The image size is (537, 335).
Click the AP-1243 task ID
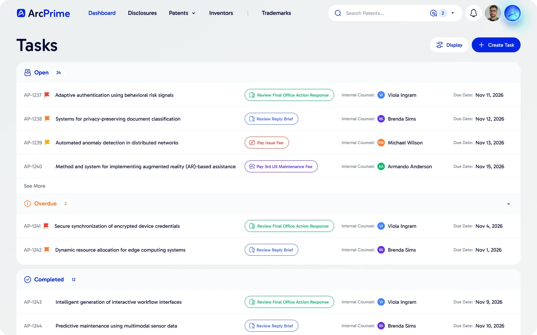pyautogui.click(x=33, y=302)
